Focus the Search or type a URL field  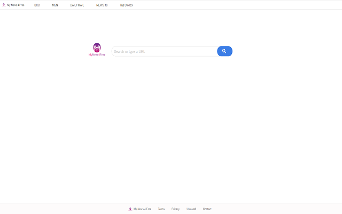(165, 51)
